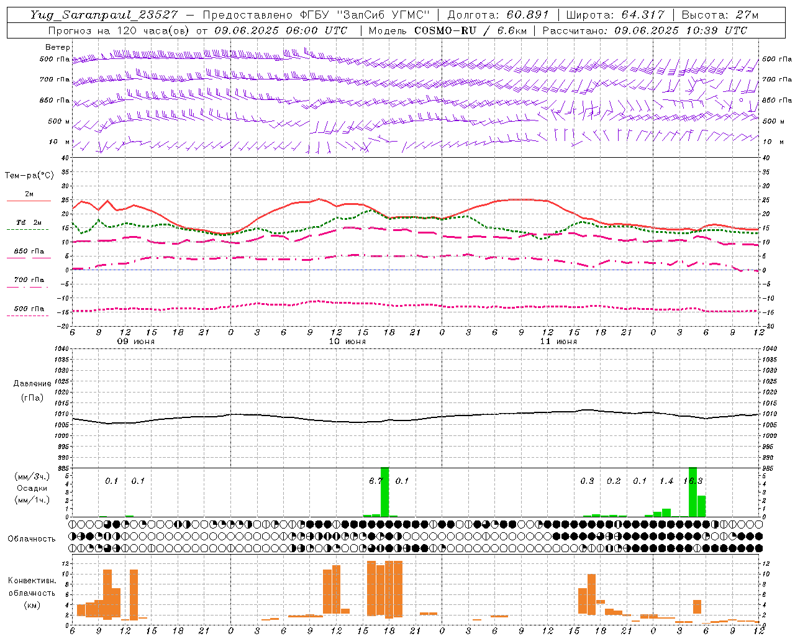
Task: Click the "Высота: 27м" header text
Action: (x=720, y=15)
